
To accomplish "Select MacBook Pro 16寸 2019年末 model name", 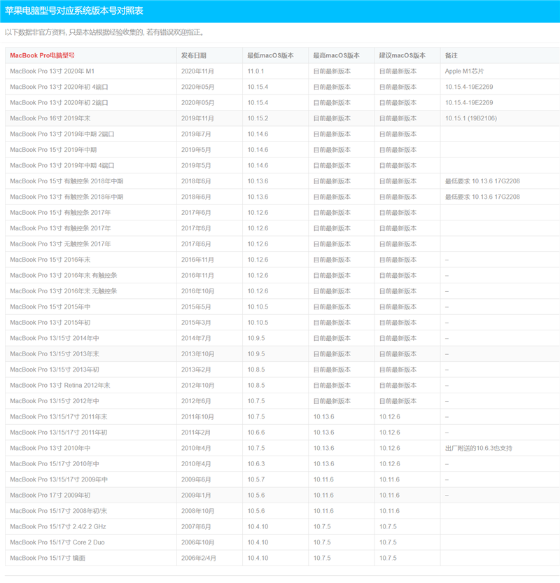I will point(50,118).
